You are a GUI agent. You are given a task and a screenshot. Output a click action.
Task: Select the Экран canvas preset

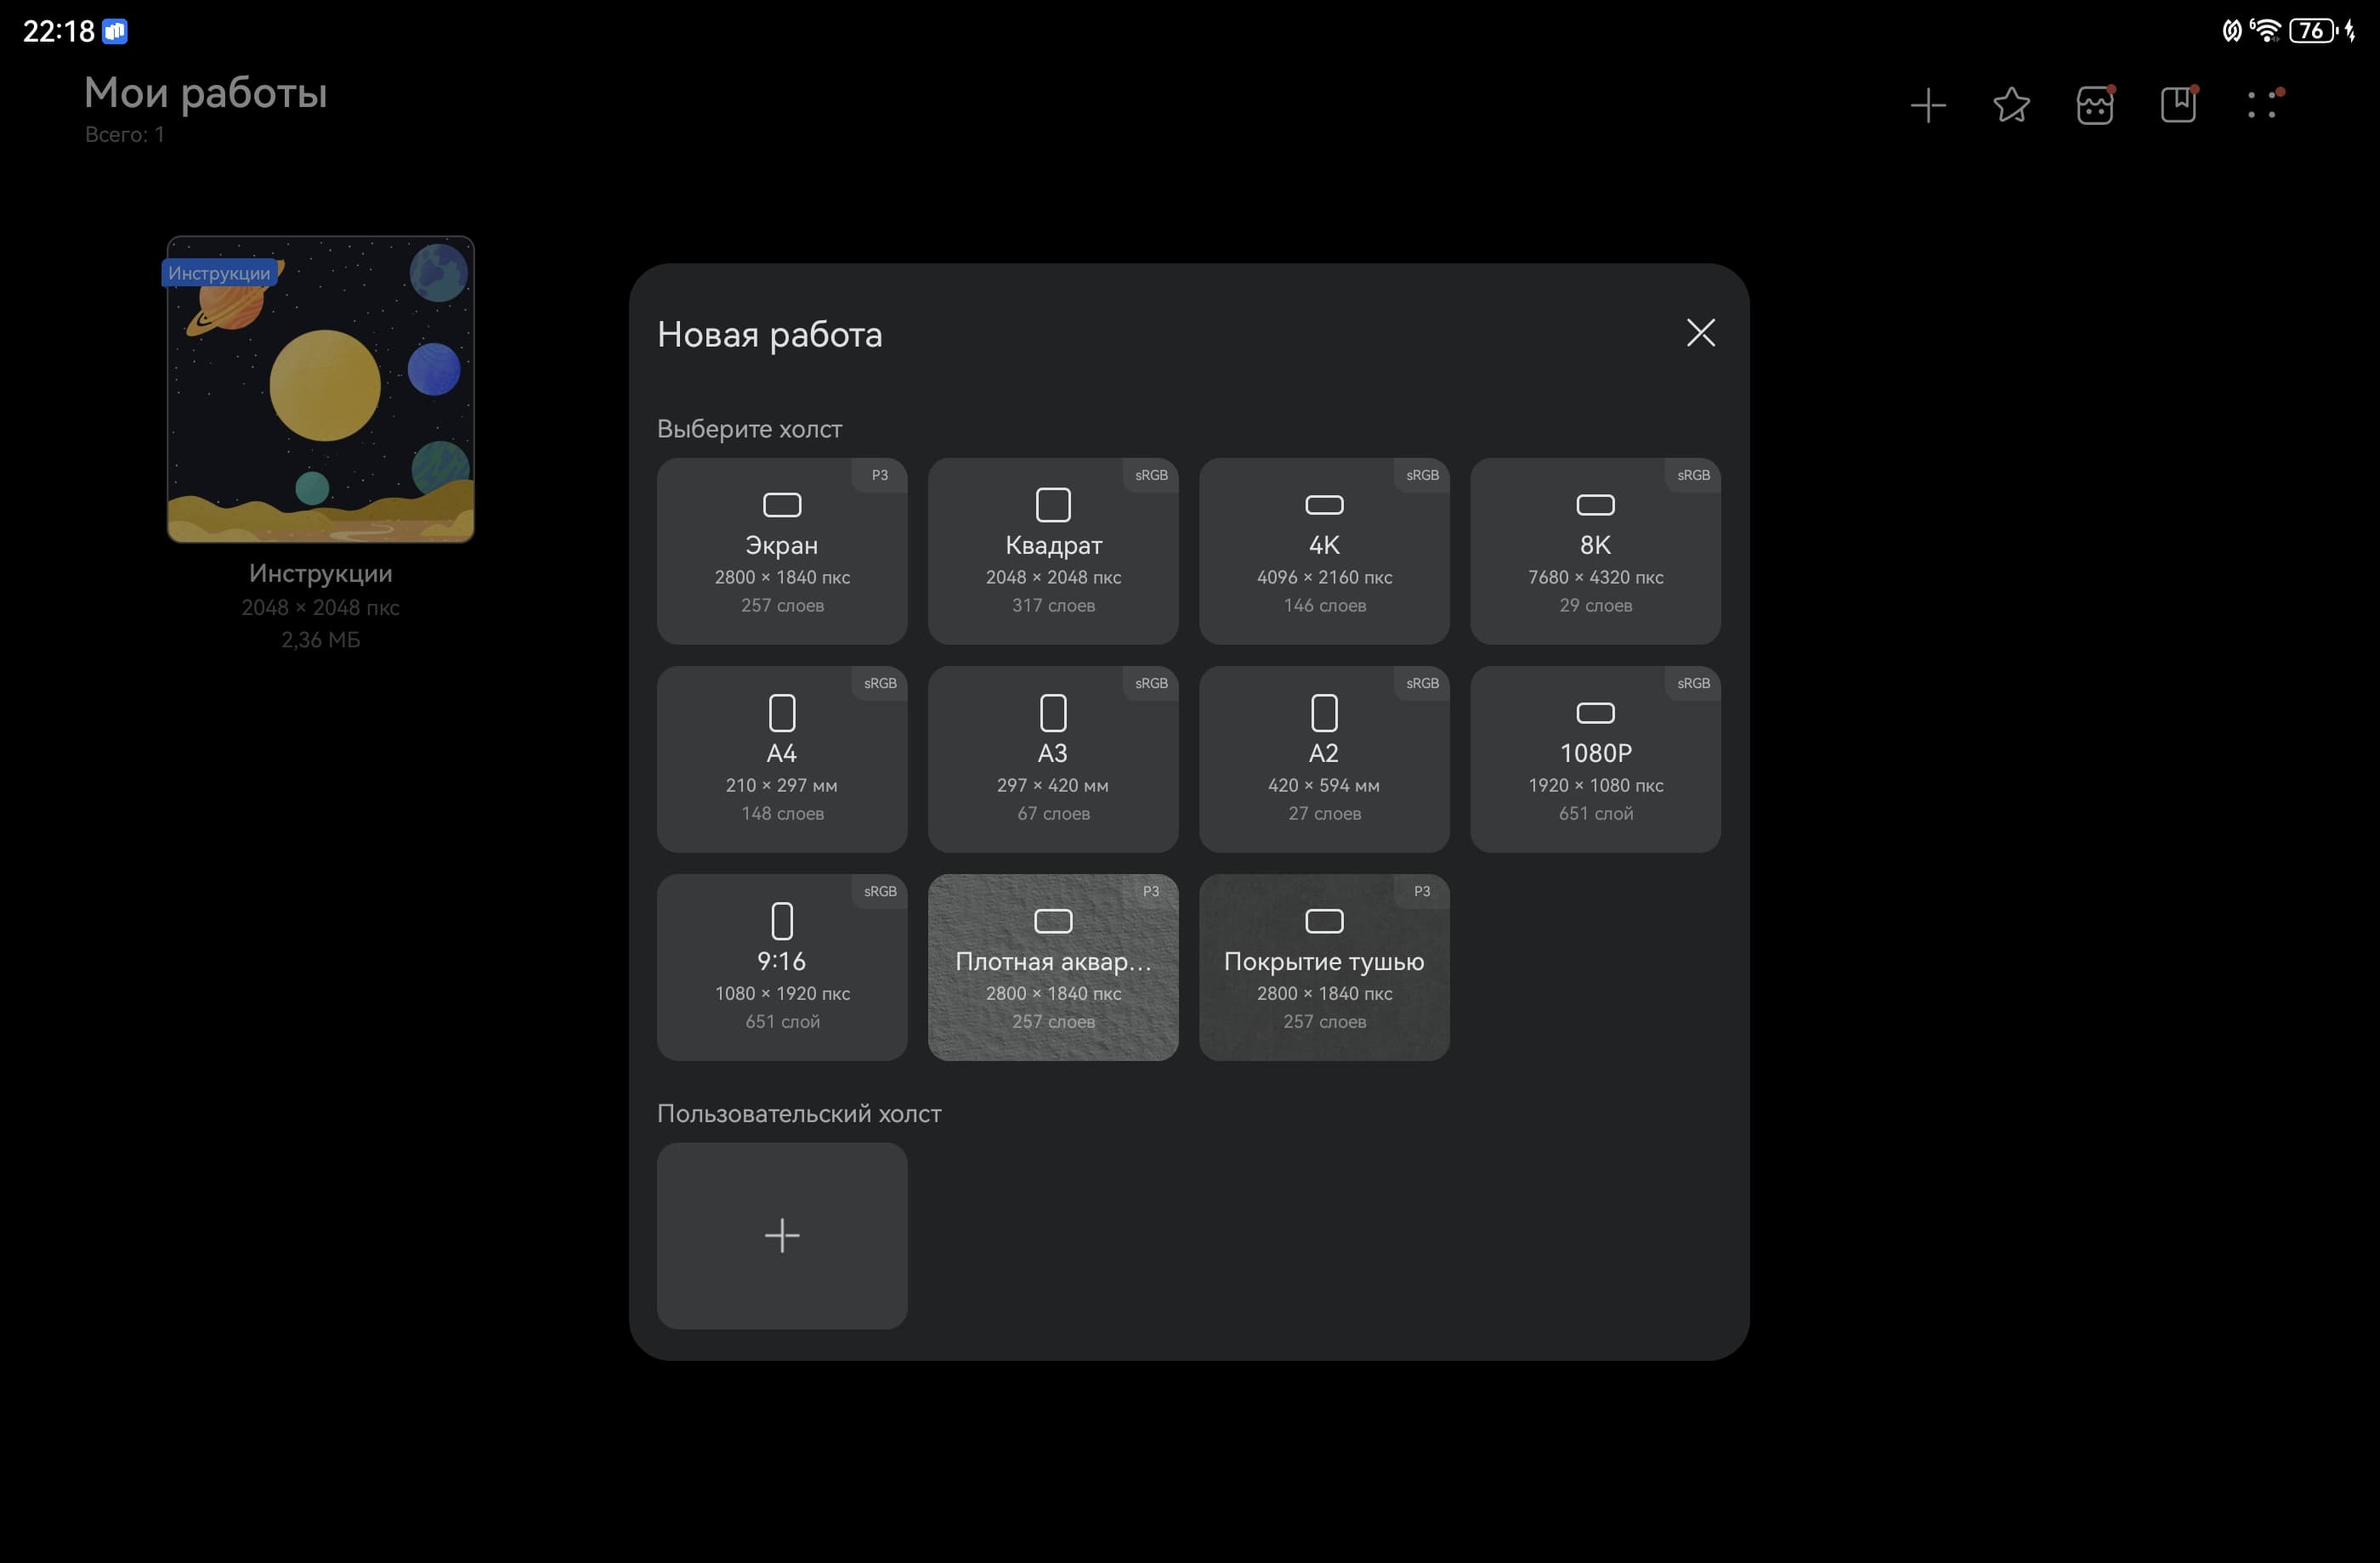[782, 550]
